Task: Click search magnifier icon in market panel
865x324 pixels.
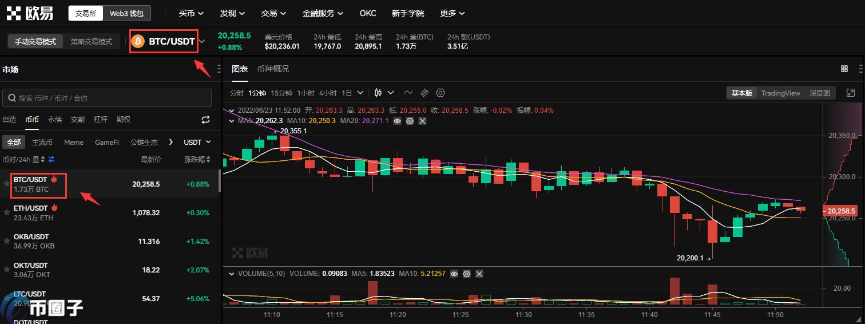Action: tap(12, 98)
